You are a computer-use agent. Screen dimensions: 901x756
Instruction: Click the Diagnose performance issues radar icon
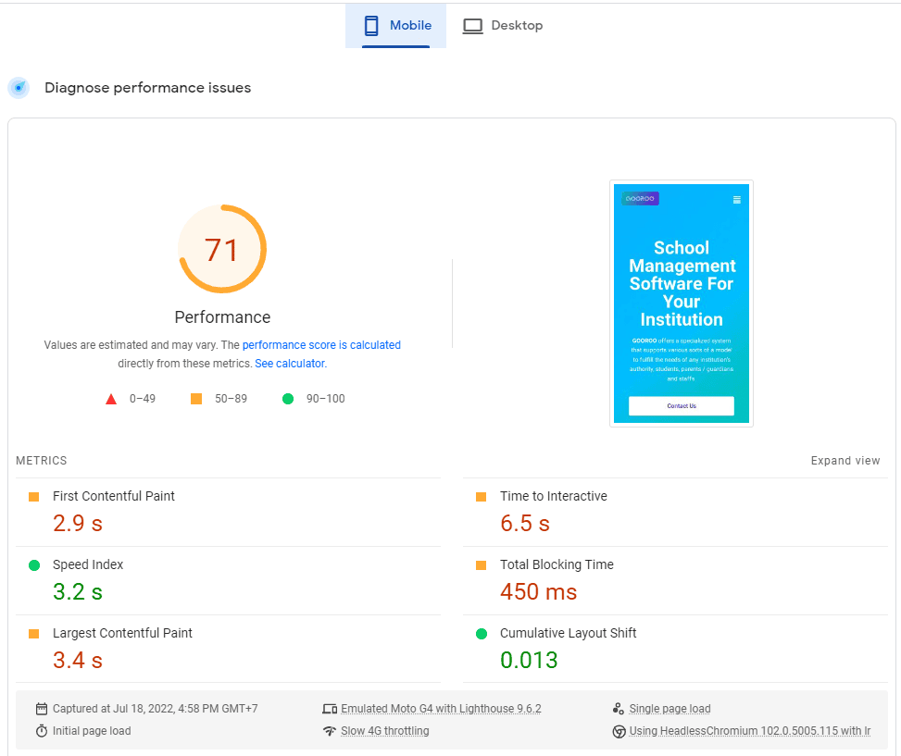(19, 88)
